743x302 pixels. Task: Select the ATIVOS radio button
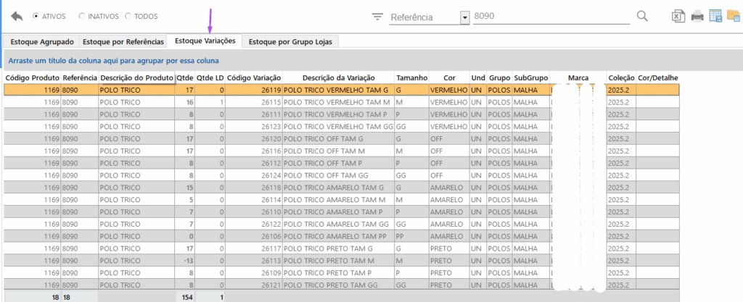click(x=36, y=16)
